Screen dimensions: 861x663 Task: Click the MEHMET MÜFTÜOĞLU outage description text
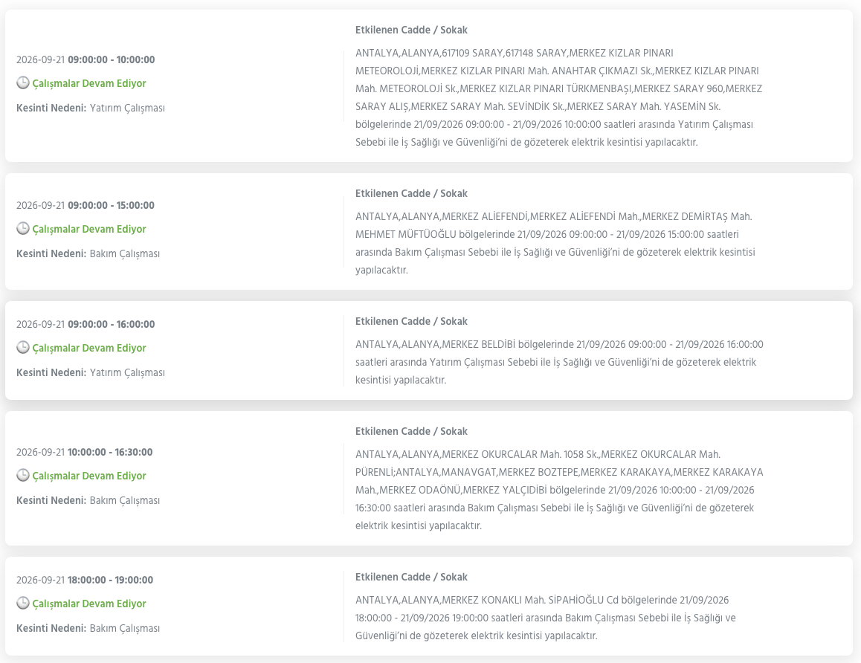coord(555,243)
